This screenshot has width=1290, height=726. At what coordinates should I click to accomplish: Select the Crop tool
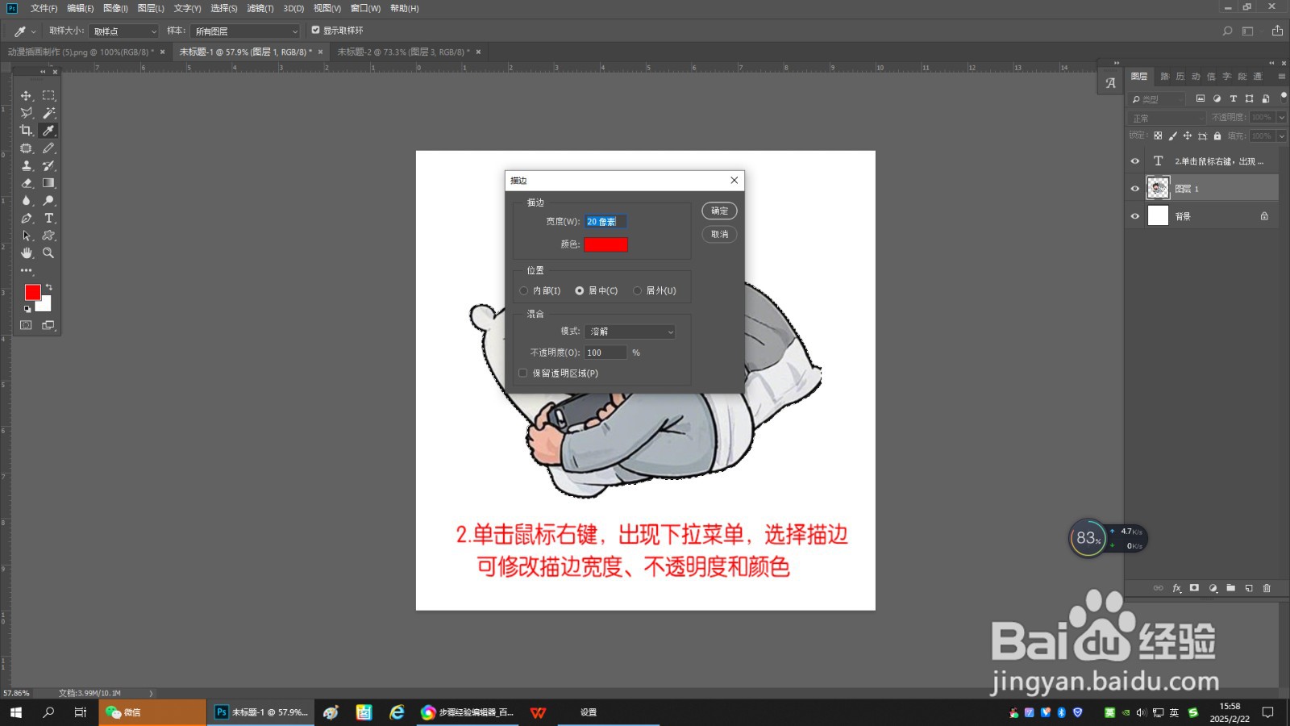[x=27, y=129]
